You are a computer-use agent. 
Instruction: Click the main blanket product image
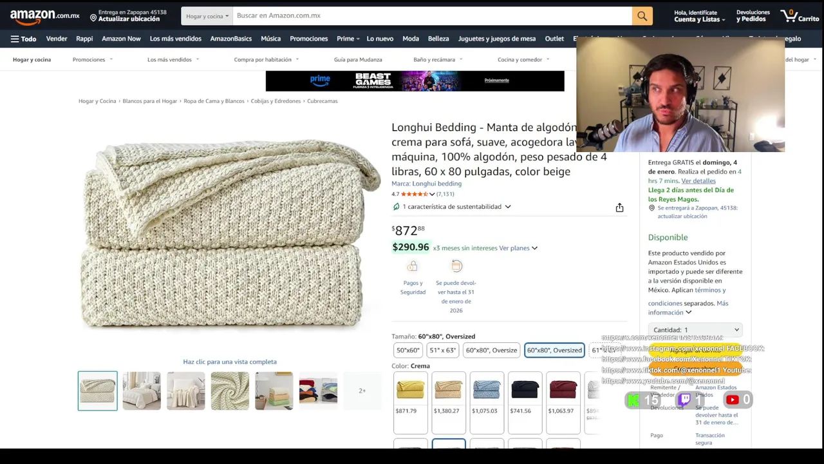tap(230, 235)
